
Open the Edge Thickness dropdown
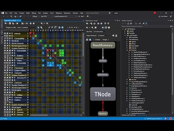click(103, 36)
